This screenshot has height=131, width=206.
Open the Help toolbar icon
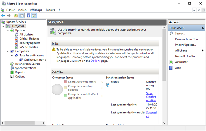coord(28,15)
